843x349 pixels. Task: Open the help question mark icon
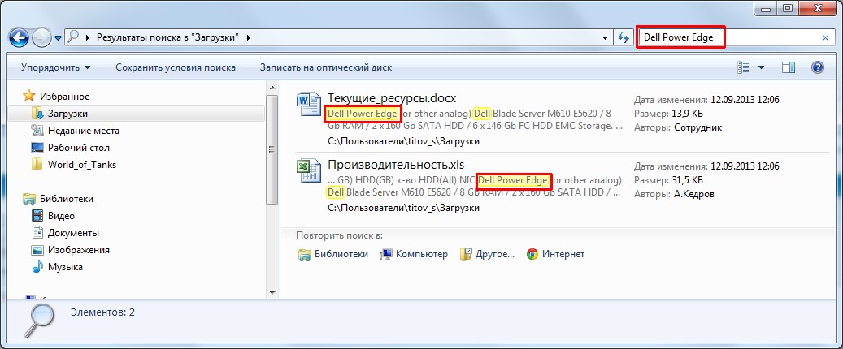click(x=818, y=67)
